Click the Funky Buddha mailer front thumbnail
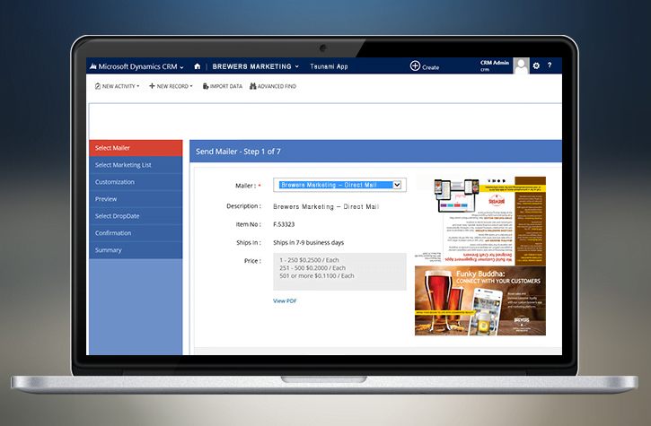 (x=480, y=300)
